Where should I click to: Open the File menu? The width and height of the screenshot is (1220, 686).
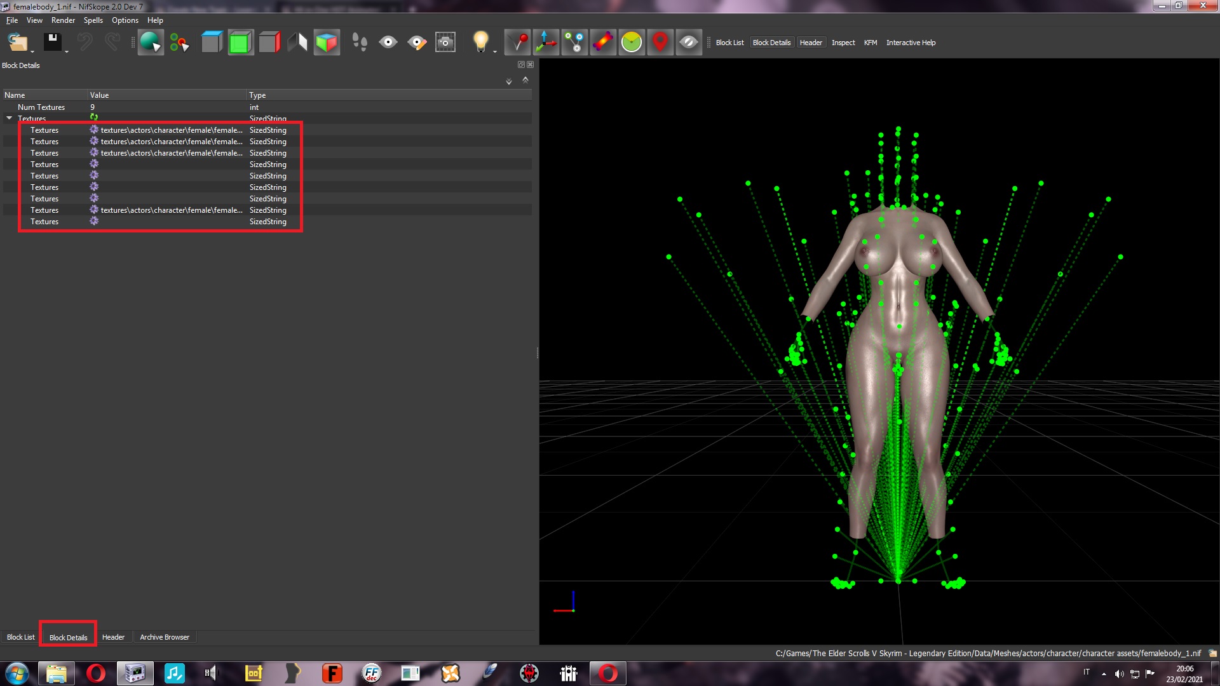pyautogui.click(x=12, y=20)
